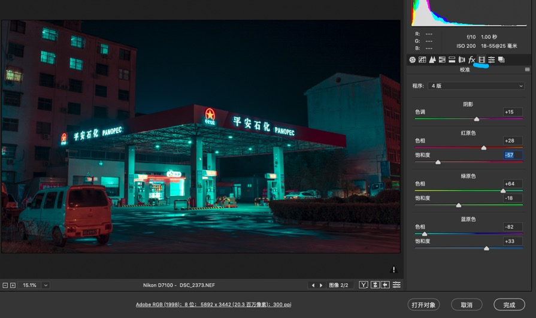The image size is (536, 318).
Task: Click the 绿原色 饱和度 slider handle
Action: (x=459, y=205)
